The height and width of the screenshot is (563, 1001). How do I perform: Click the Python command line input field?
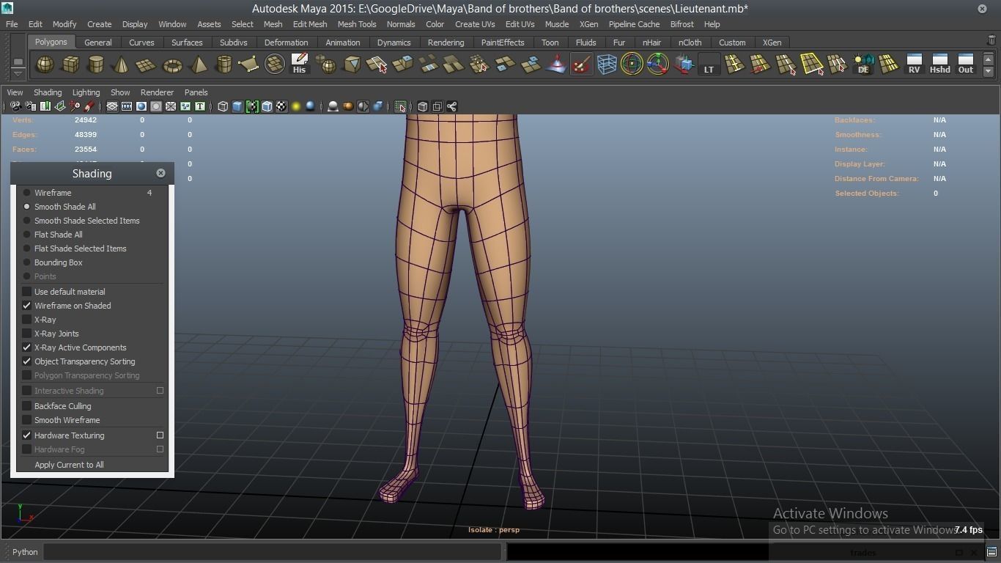272,552
